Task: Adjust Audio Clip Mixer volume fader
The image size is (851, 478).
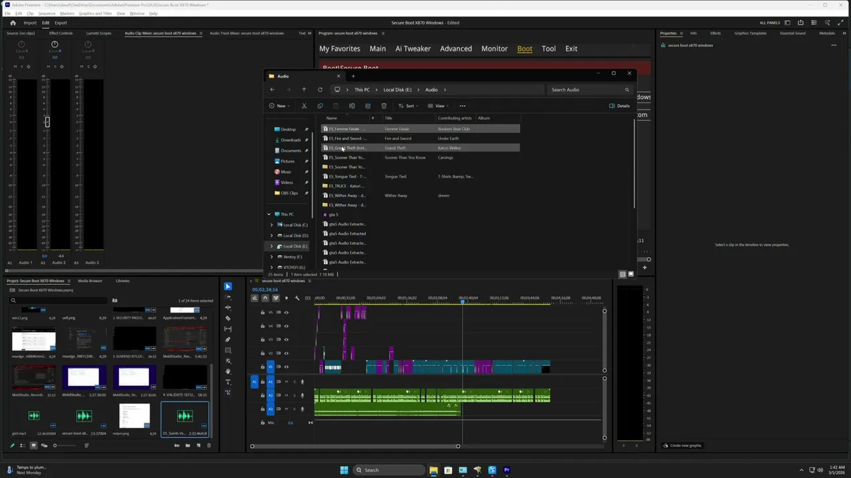Action: [x=47, y=122]
